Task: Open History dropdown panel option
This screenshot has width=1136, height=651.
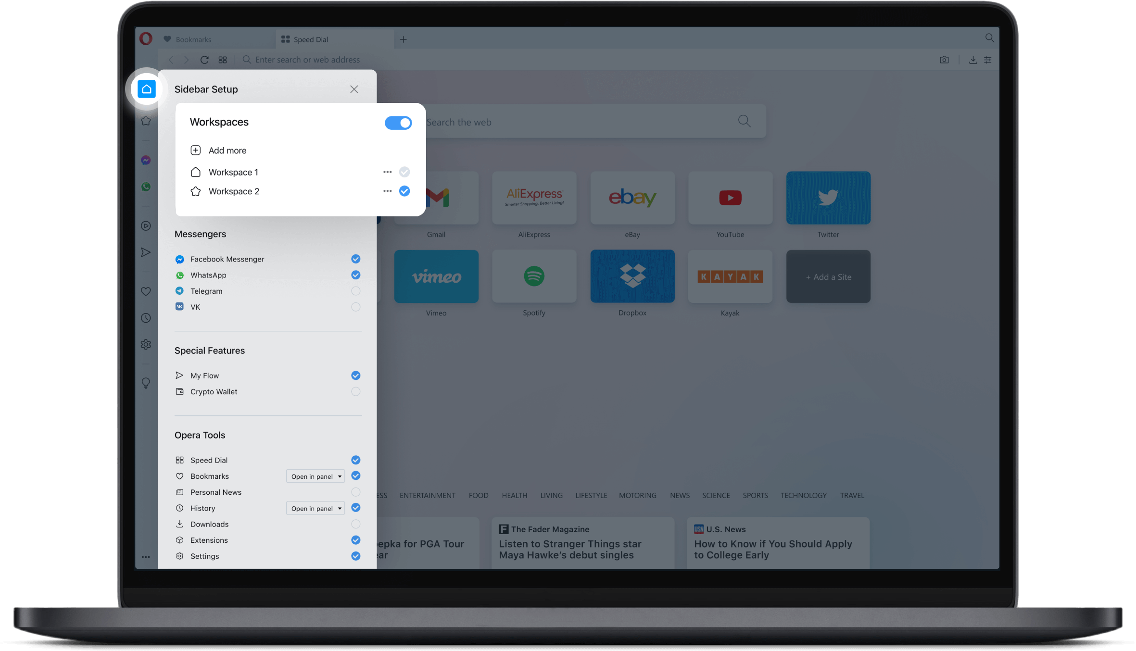Action: click(314, 508)
